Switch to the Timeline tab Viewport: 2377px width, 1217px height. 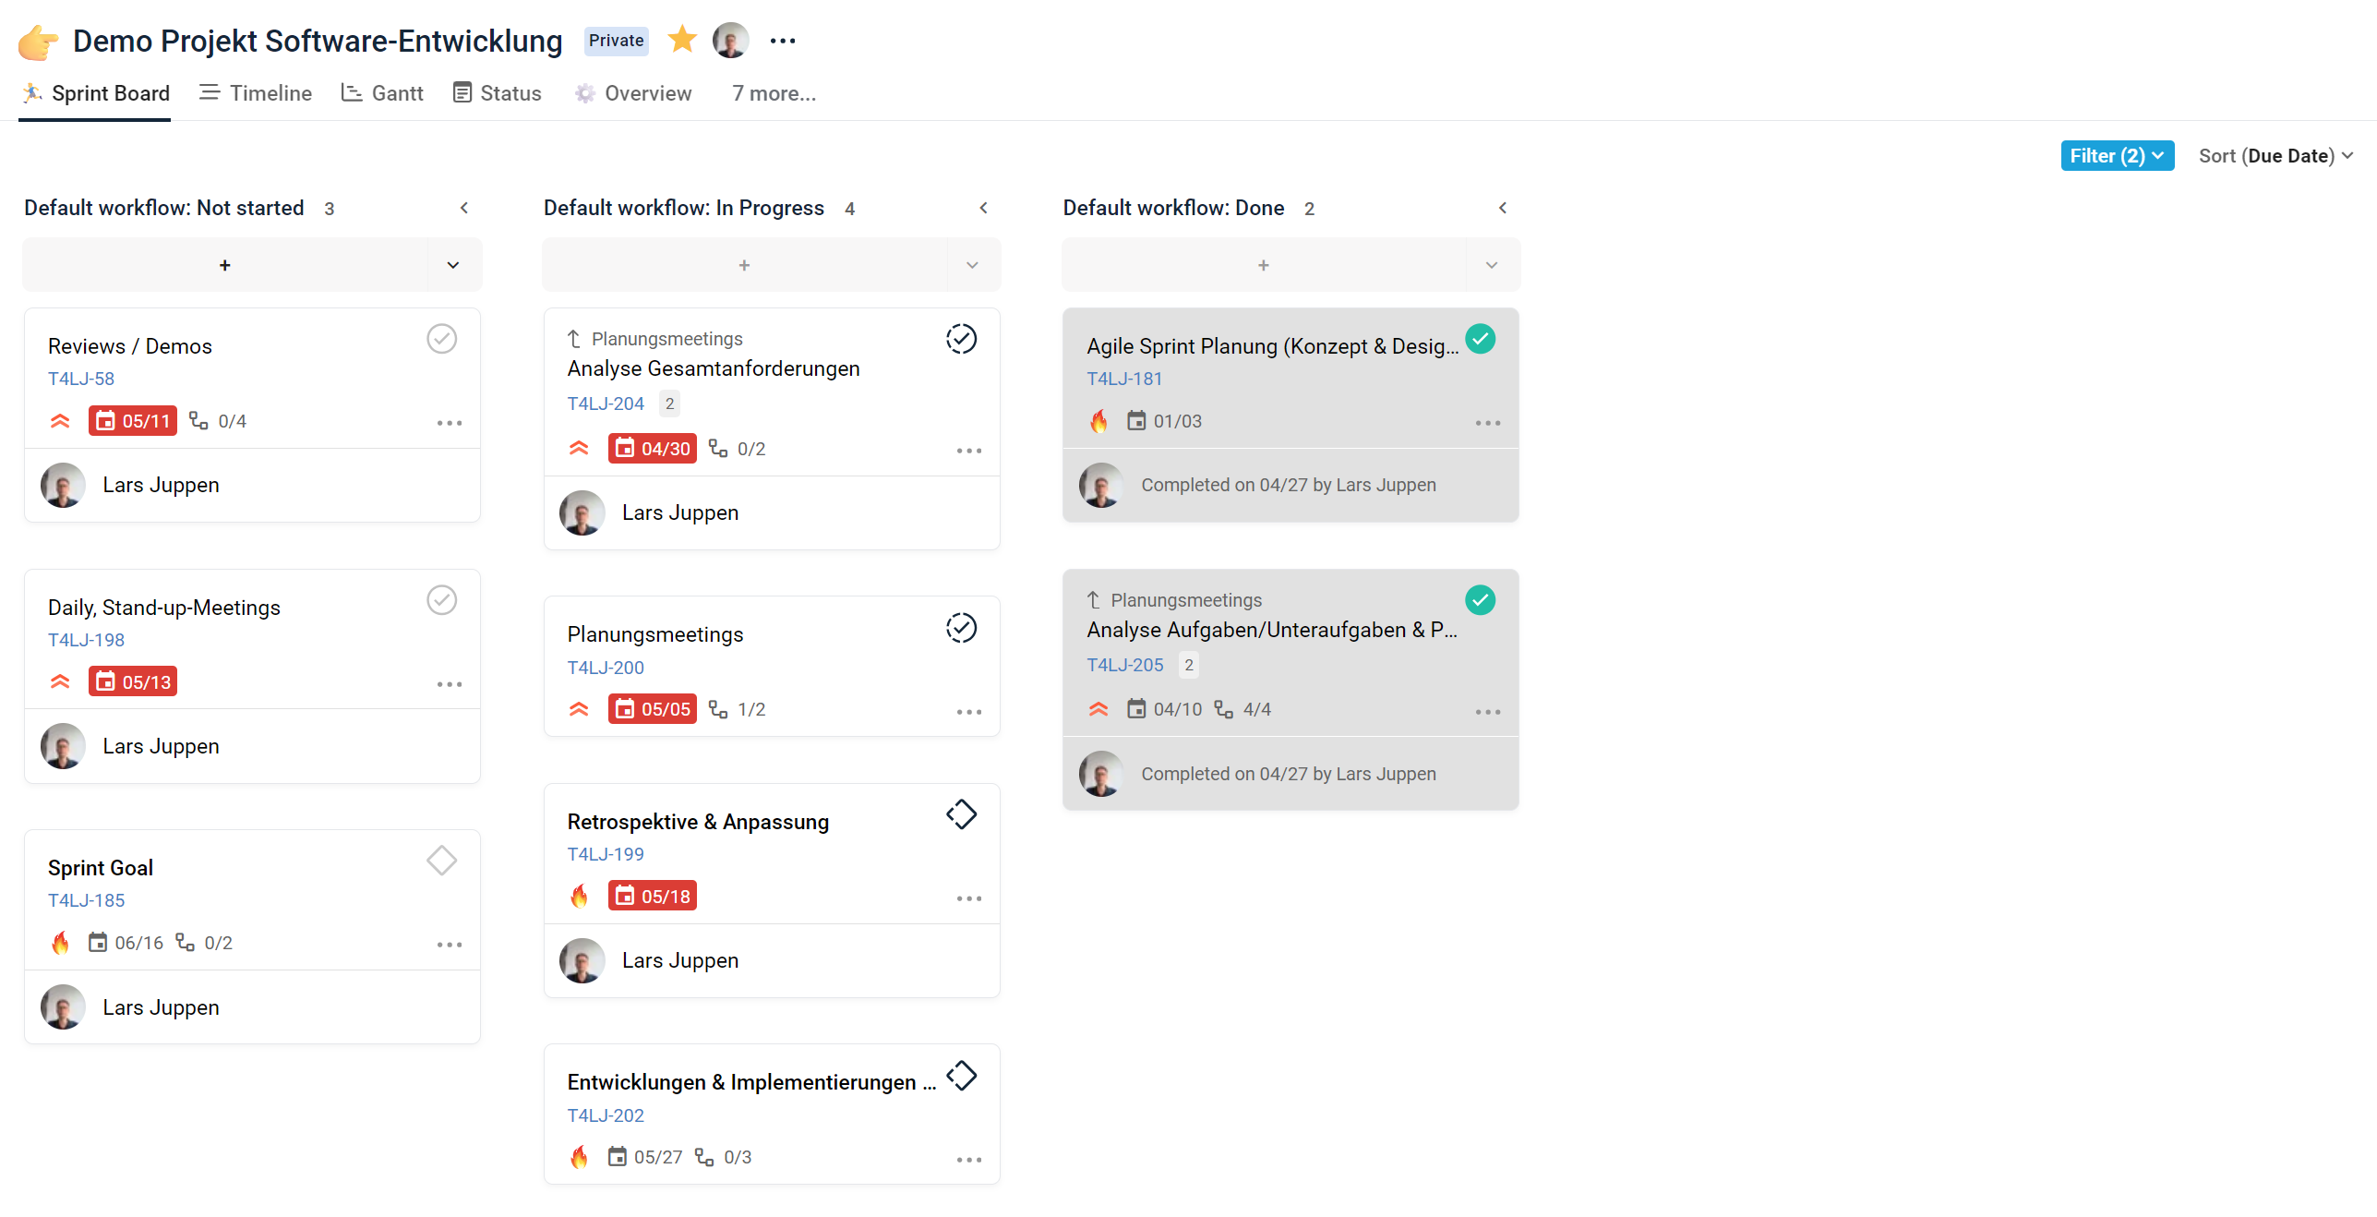pyautogui.click(x=256, y=93)
